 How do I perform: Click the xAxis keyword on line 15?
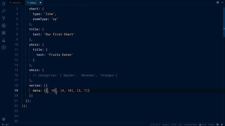pyautogui.click(x=34, y=70)
